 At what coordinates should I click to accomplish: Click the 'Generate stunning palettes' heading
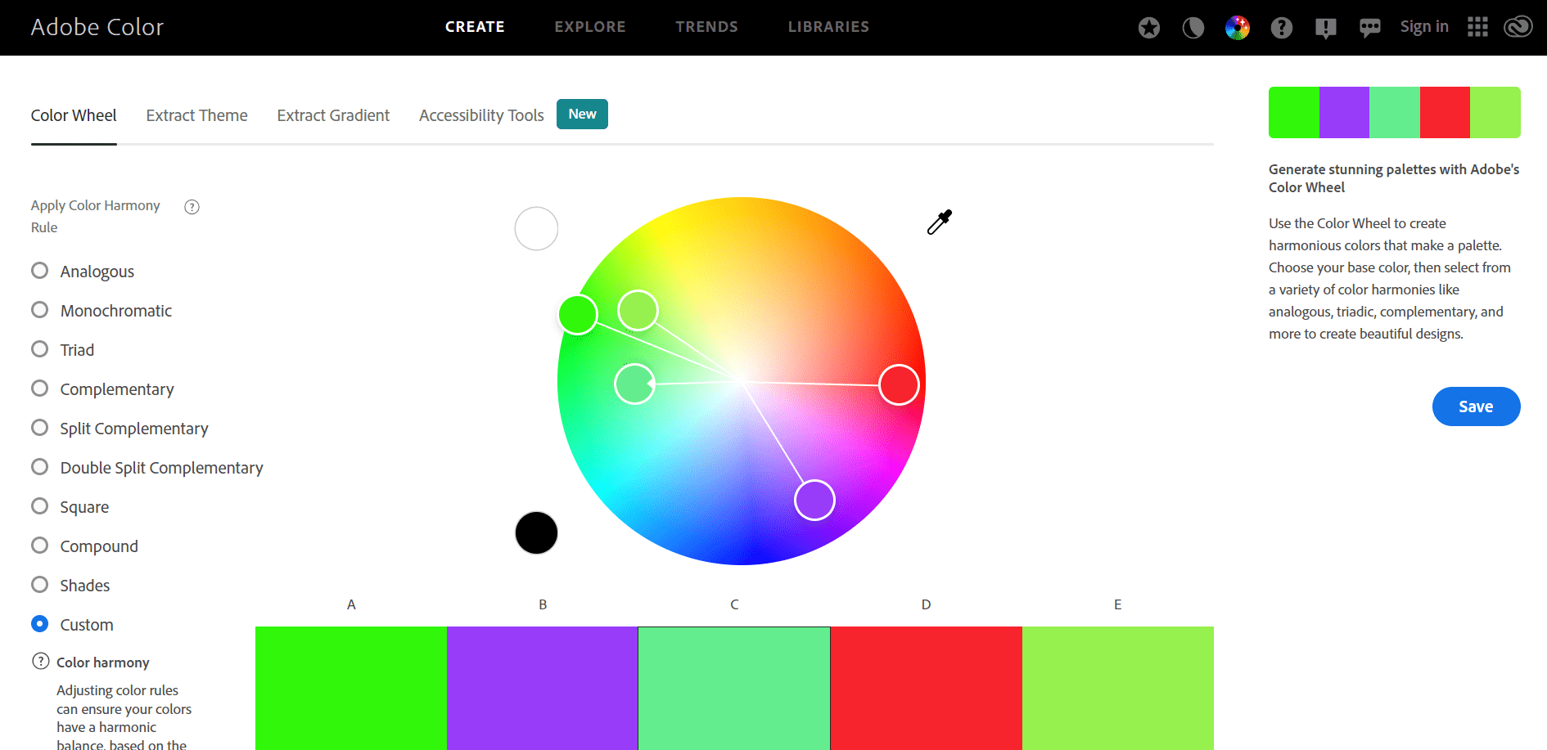[x=1394, y=178]
